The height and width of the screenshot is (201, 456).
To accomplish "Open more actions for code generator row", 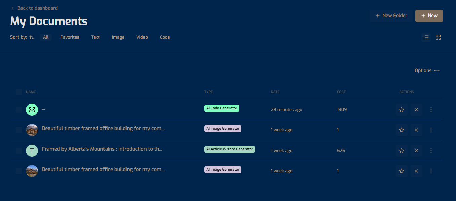I will pyautogui.click(x=431, y=110).
